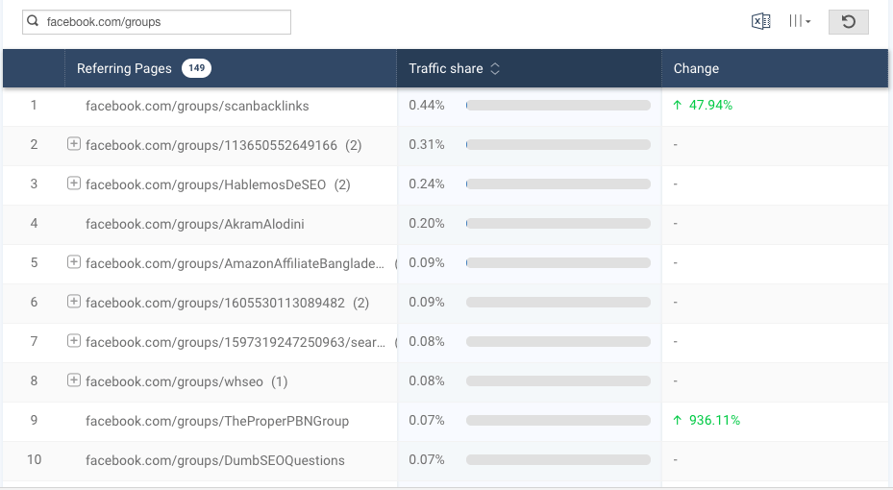Expand the whseo group row
The width and height of the screenshot is (893, 490).
coord(74,380)
